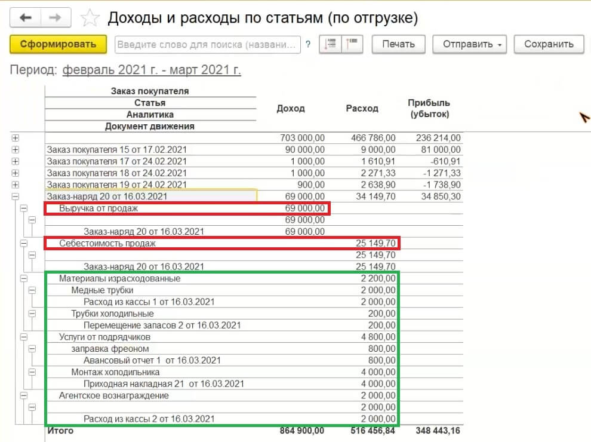
Task: Click the Монтаж холодильника row label
Action: pos(115,372)
